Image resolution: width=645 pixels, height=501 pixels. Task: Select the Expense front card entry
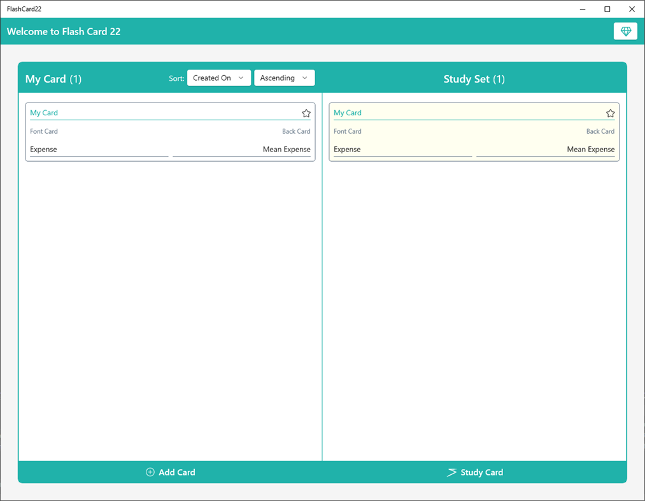click(x=43, y=149)
